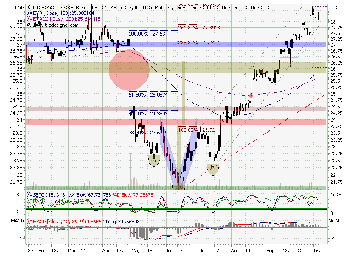
Task: Click the red MACD legend icon
Action: [x=29, y=221]
